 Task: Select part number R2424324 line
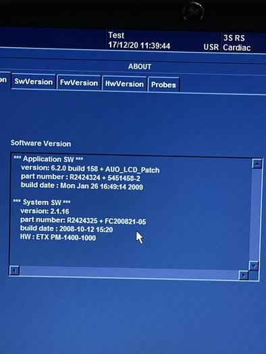coord(80,177)
